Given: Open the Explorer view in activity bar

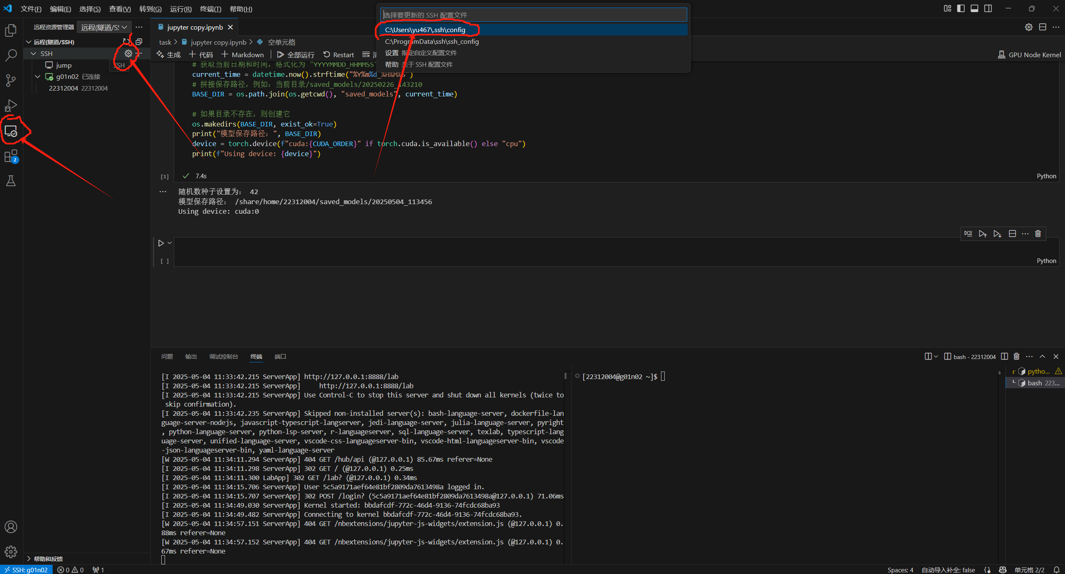Looking at the screenshot, I should (11, 30).
